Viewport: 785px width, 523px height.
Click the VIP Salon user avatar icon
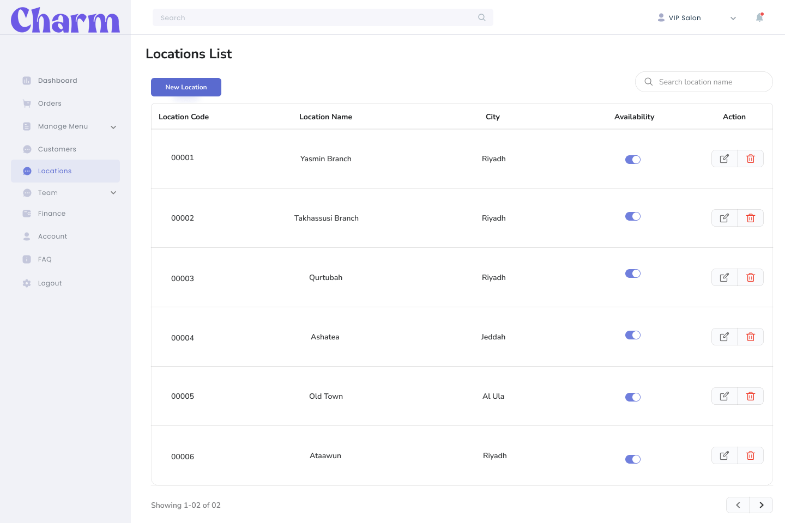[x=661, y=17]
